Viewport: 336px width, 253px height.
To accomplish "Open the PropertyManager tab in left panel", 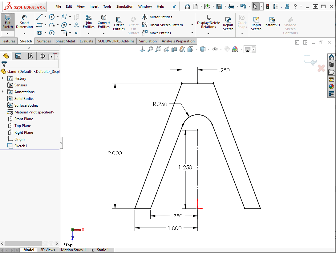I will click(x=18, y=56).
